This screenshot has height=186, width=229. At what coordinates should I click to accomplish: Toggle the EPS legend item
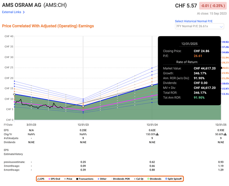pyautogui.click(x=41, y=179)
